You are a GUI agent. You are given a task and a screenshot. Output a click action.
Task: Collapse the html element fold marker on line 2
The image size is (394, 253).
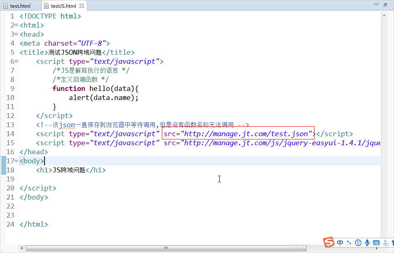[x=15, y=25]
